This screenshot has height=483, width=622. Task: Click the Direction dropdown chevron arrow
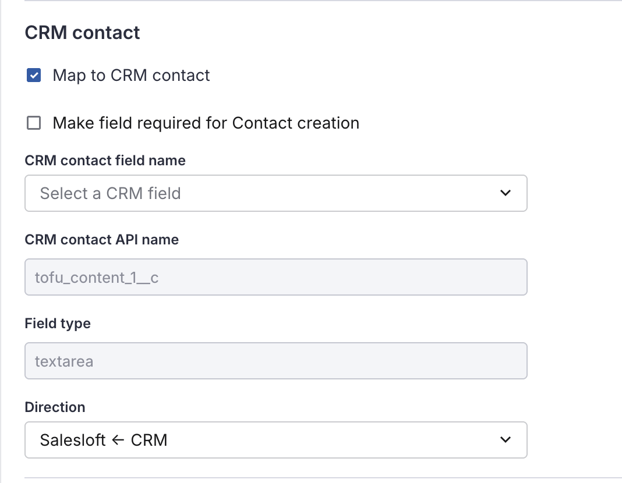click(x=506, y=440)
